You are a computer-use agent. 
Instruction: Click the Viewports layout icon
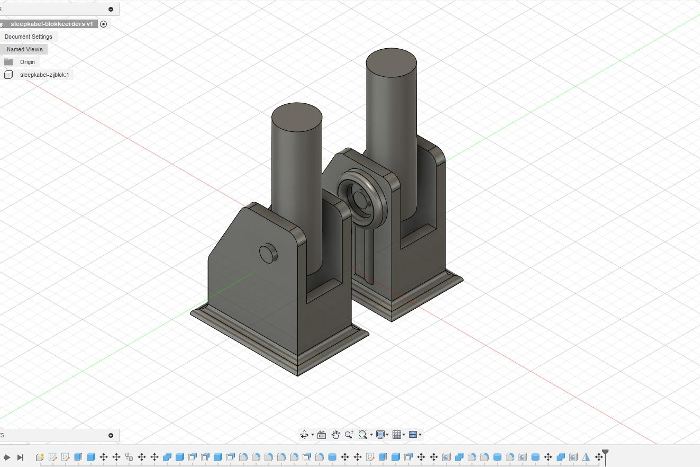point(413,435)
